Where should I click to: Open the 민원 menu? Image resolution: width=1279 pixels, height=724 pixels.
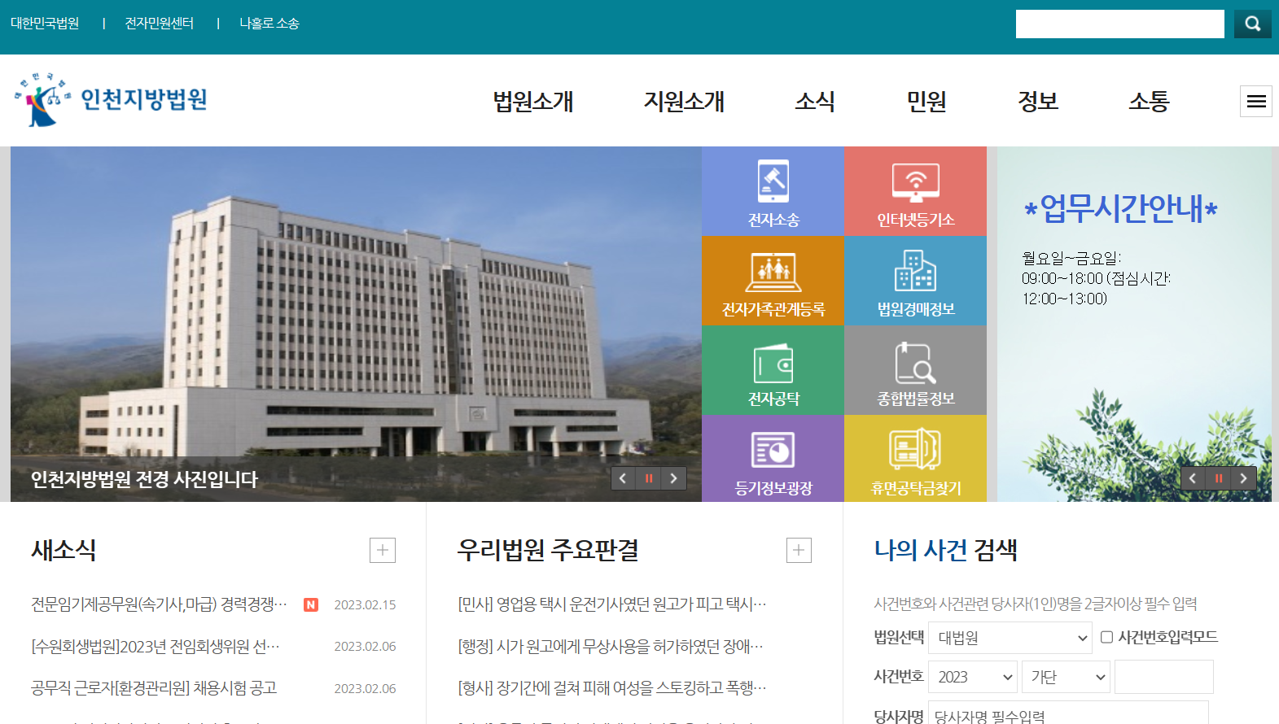[926, 102]
